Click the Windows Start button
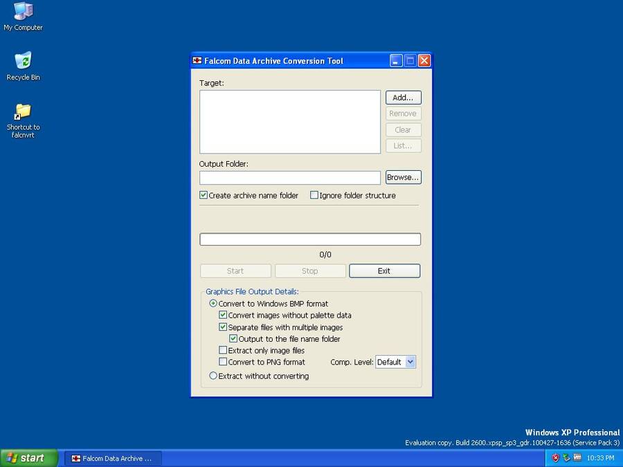 pyautogui.click(x=29, y=458)
